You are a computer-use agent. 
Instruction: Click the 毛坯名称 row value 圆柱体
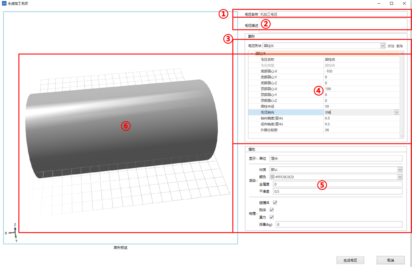[x=361, y=59]
